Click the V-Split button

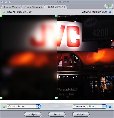tap(33, 115)
